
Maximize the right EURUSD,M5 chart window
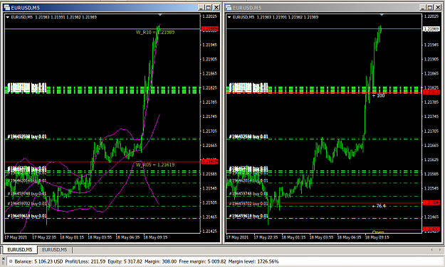pyautogui.click(x=430, y=8)
